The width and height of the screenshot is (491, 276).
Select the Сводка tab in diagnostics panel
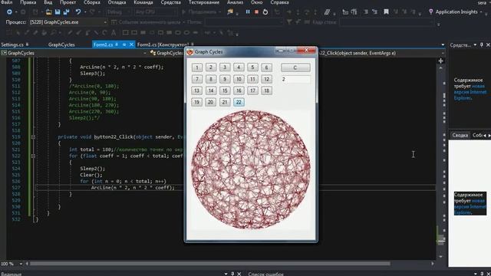460,135
